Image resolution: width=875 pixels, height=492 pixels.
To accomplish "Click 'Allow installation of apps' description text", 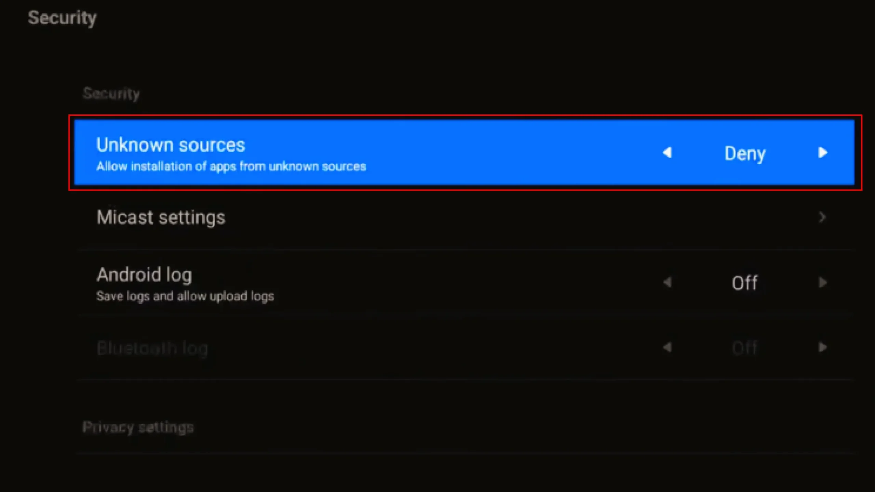I will coord(231,166).
